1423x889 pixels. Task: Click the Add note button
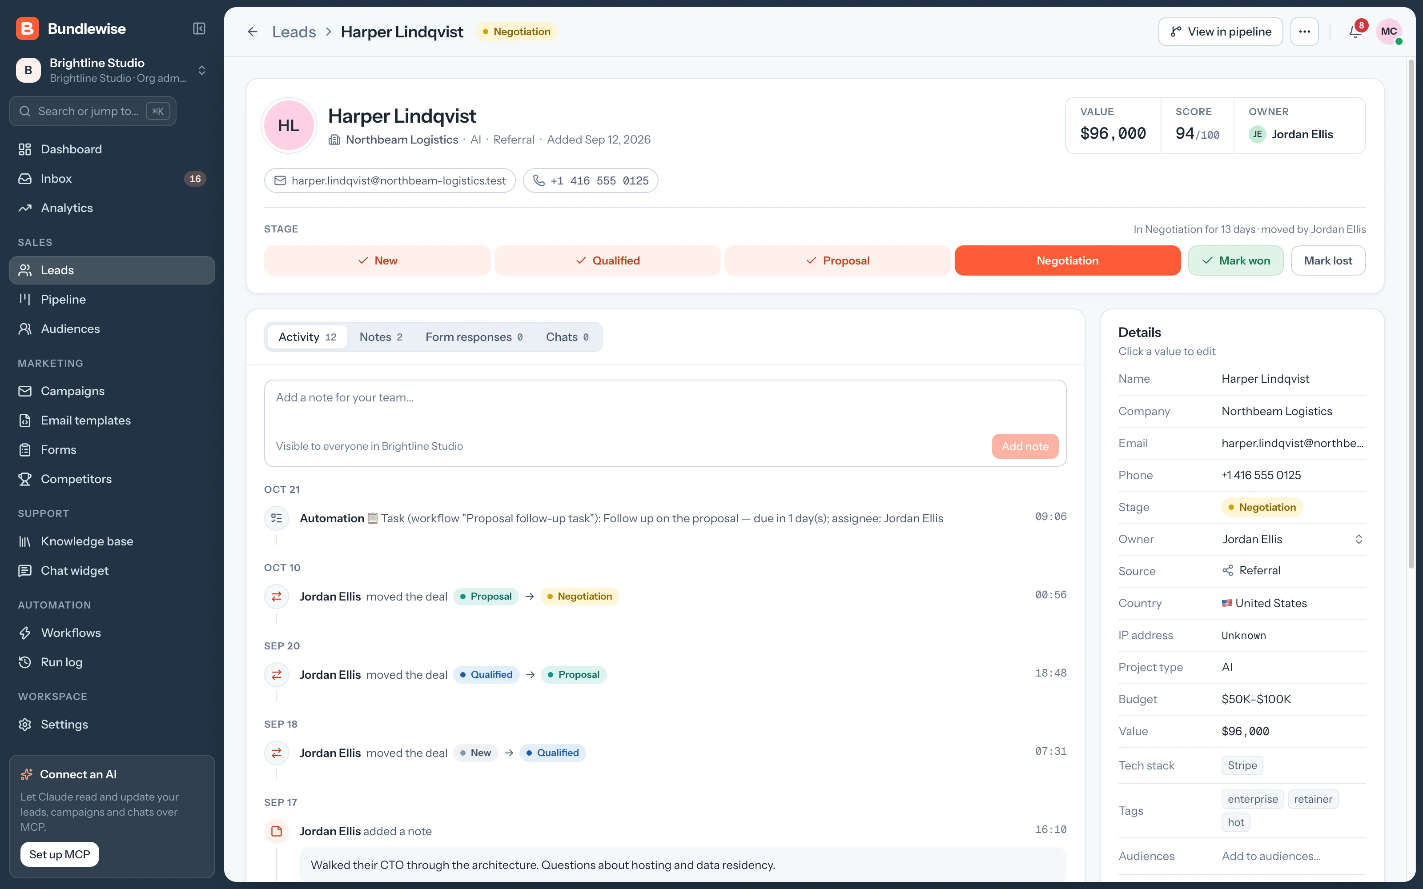[x=1025, y=446]
